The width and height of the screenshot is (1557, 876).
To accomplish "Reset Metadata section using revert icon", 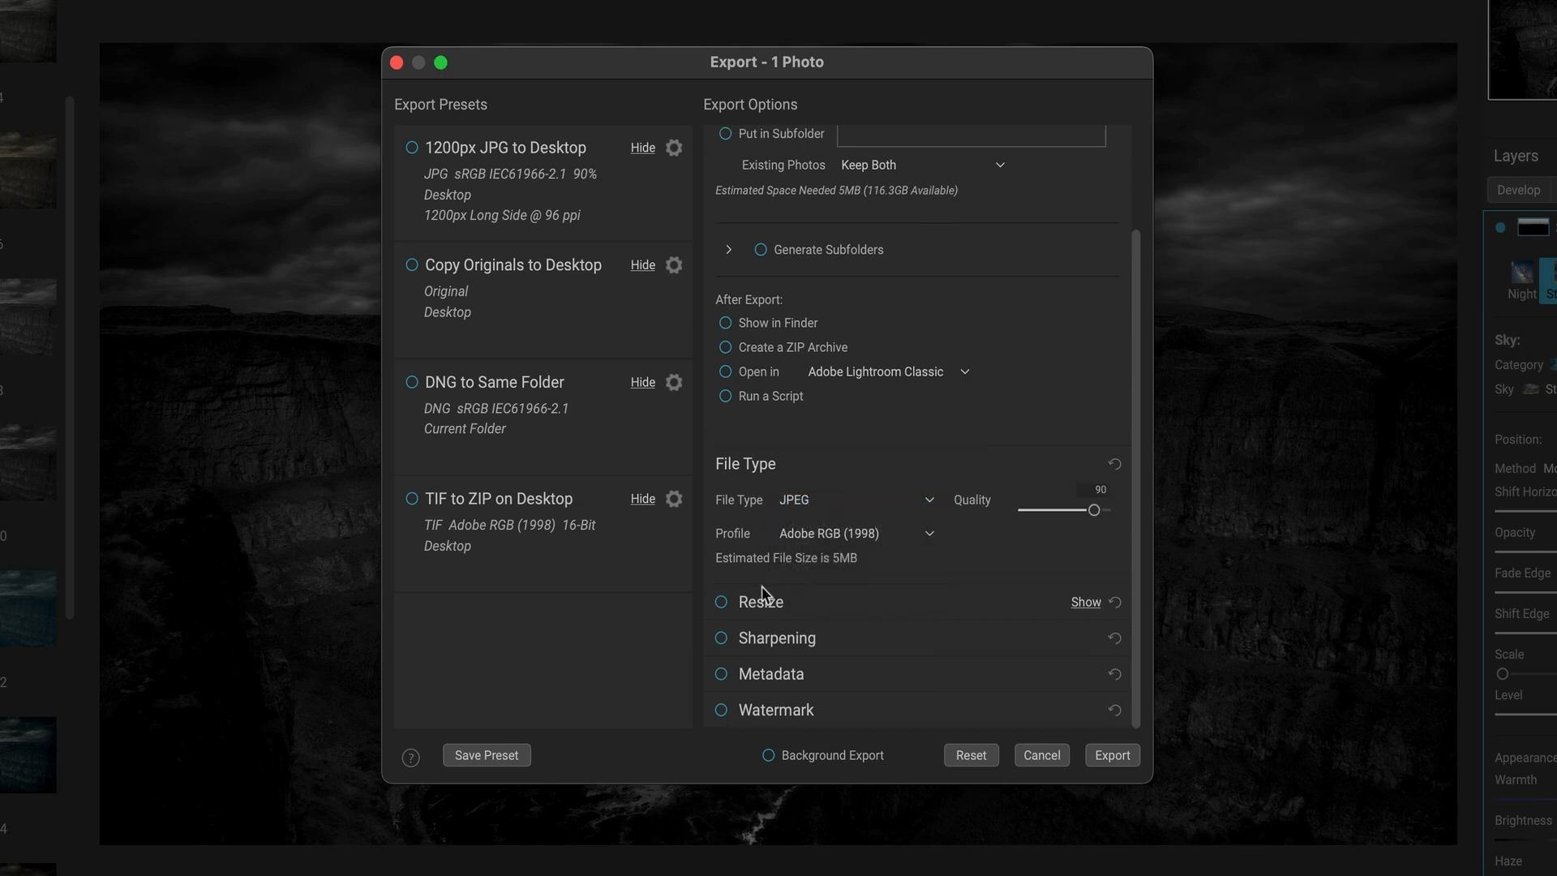I will click(1114, 674).
